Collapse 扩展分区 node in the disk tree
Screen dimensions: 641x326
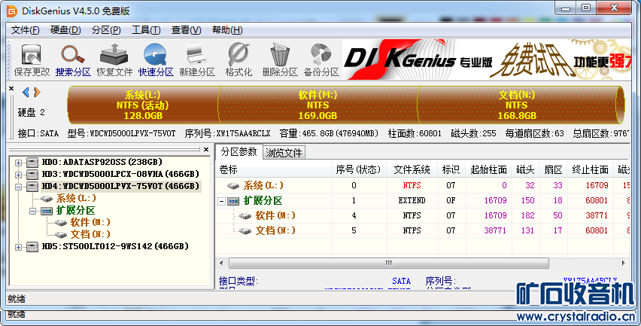tap(32, 211)
